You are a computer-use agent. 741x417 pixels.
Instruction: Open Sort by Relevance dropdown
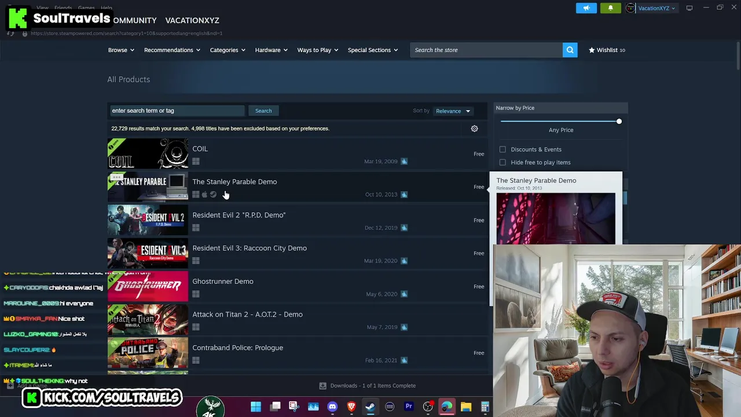(x=453, y=111)
